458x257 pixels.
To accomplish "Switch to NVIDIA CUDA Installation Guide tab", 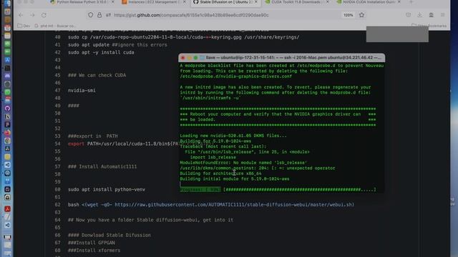I will (368, 2).
